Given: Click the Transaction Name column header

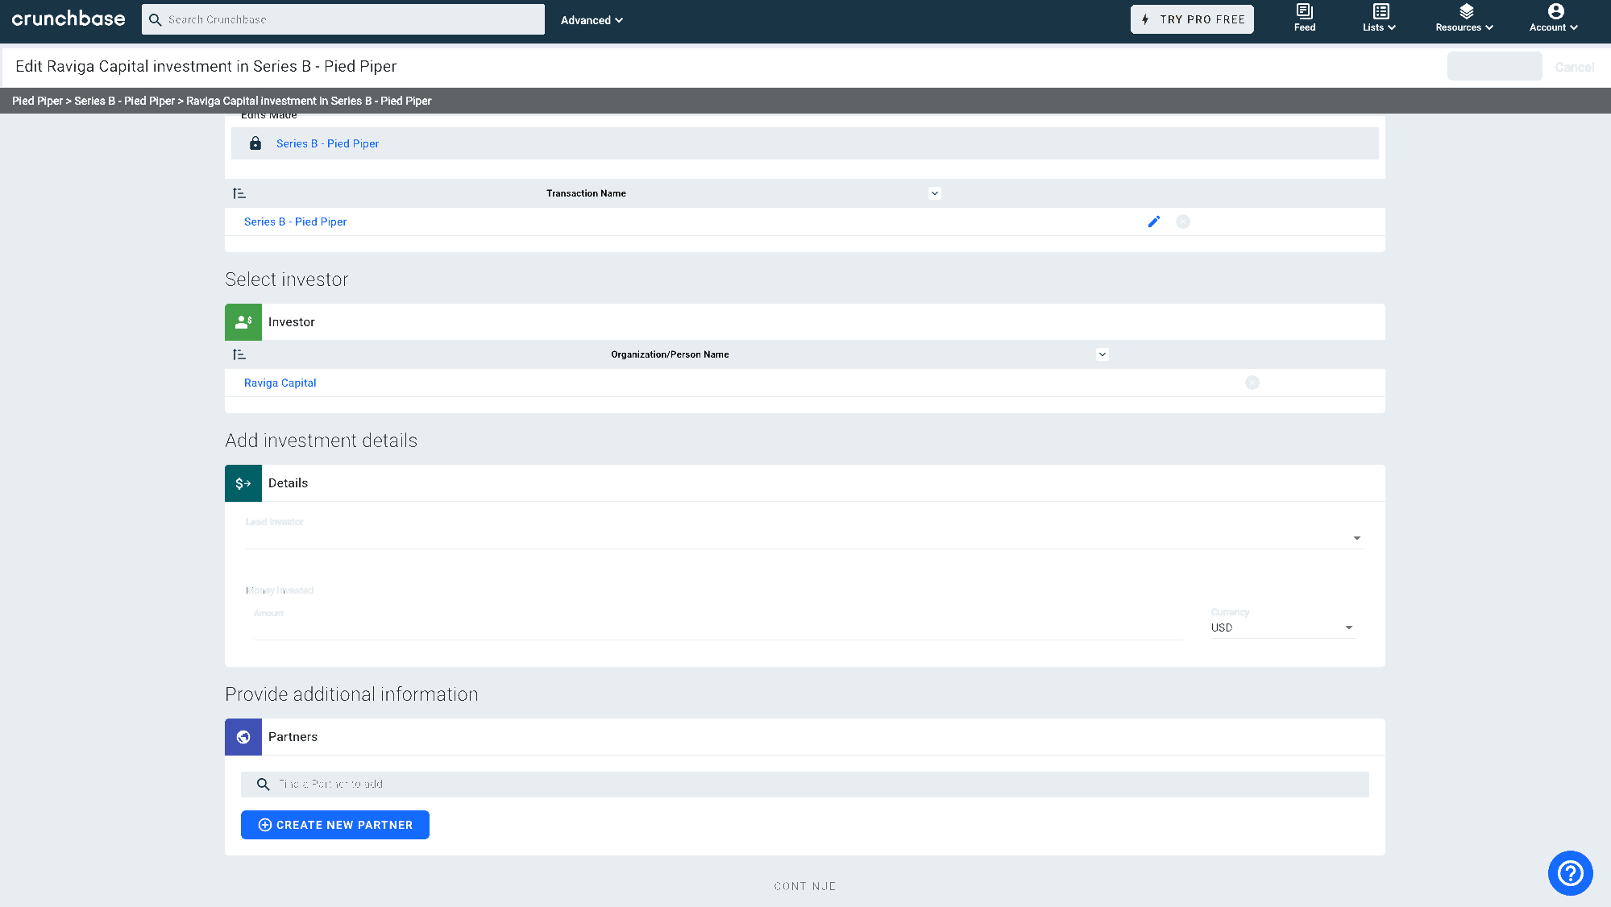Looking at the screenshot, I should (586, 193).
